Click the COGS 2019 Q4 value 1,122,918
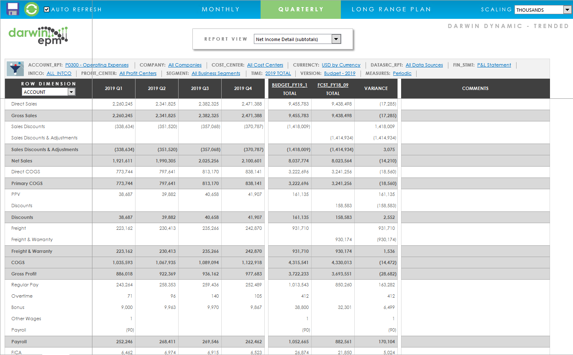The width and height of the screenshot is (573, 355). tap(252, 262)
